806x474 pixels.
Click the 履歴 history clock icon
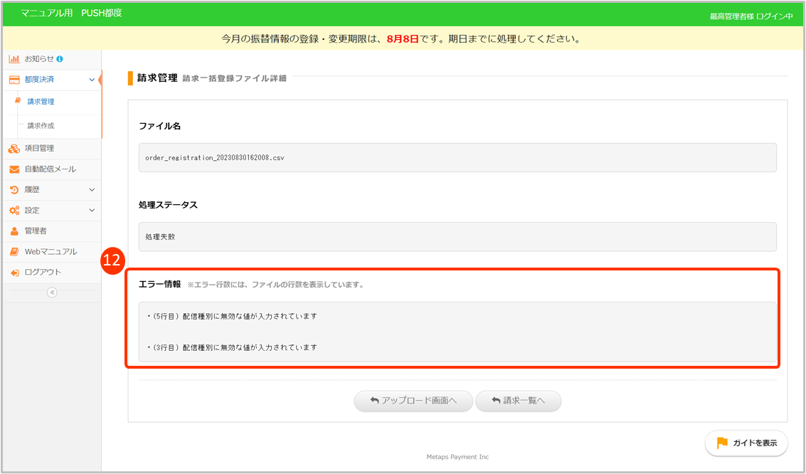[14, 190]
